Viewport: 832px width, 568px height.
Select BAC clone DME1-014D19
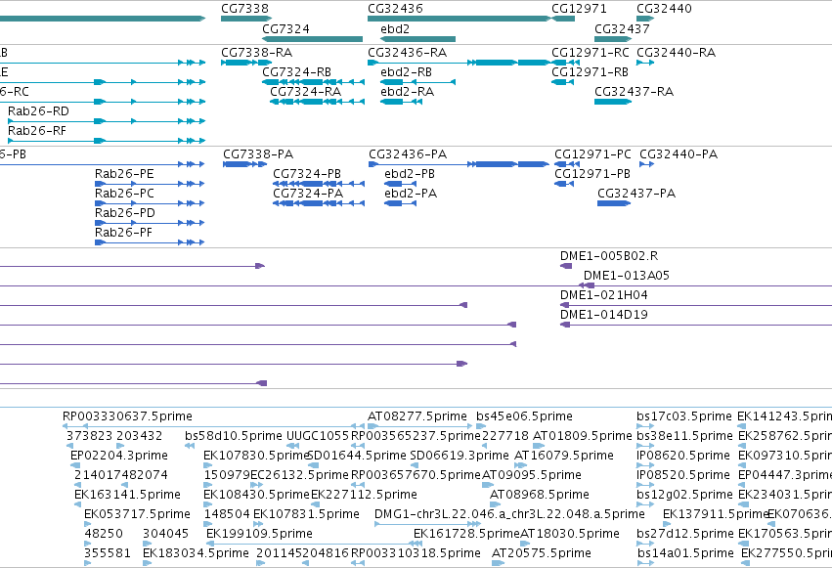604,315
